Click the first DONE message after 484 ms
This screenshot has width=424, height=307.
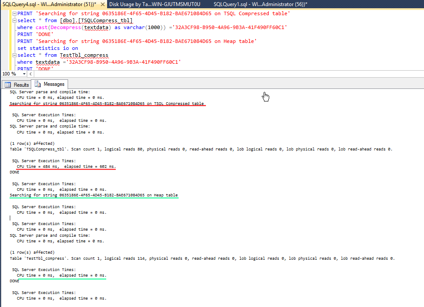pyautogui.click(x=14, y=172)
